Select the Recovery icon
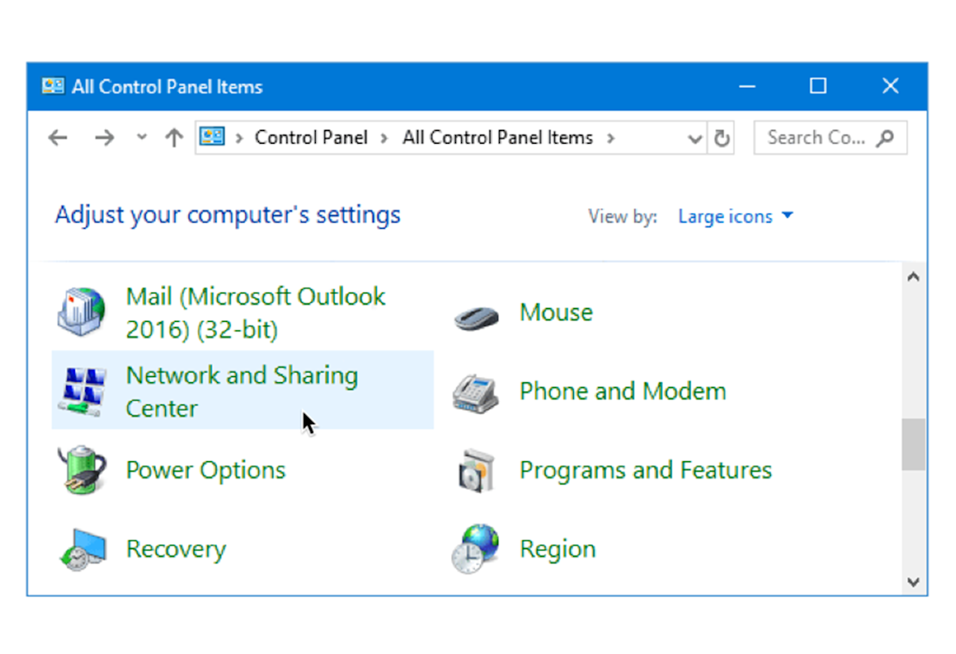The height and width of the screenshot is (654, 956). (83, 549)
